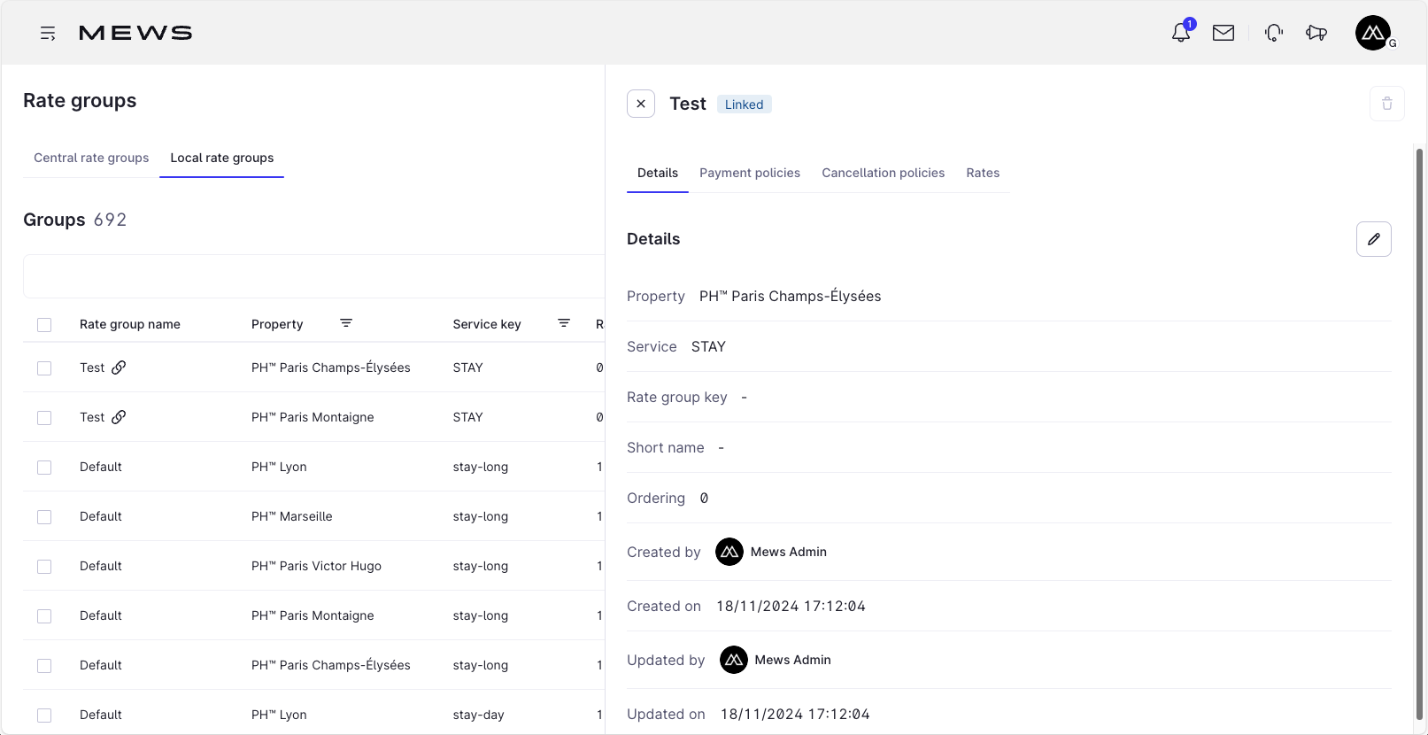Open the user profile avatar
Screen dimensions: 1428x735
point(1373,33)
